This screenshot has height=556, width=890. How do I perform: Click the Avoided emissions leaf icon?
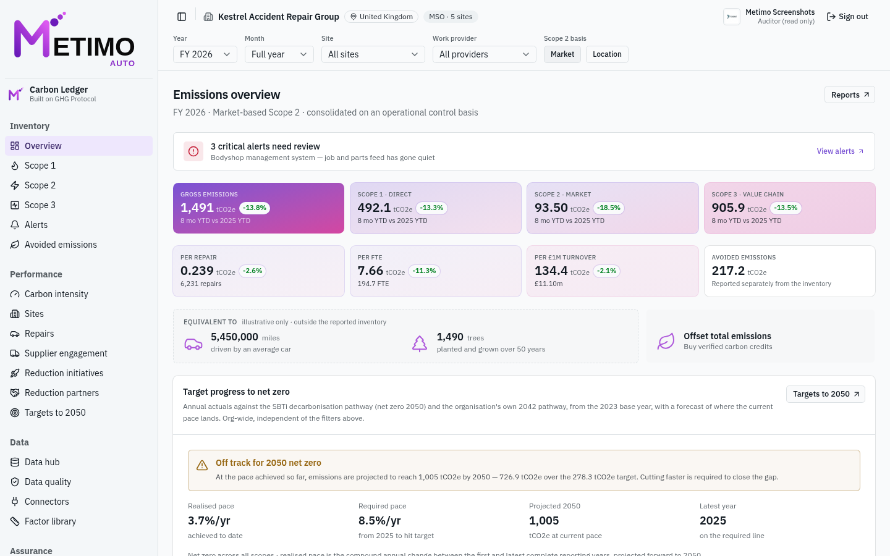pos(15,245)
